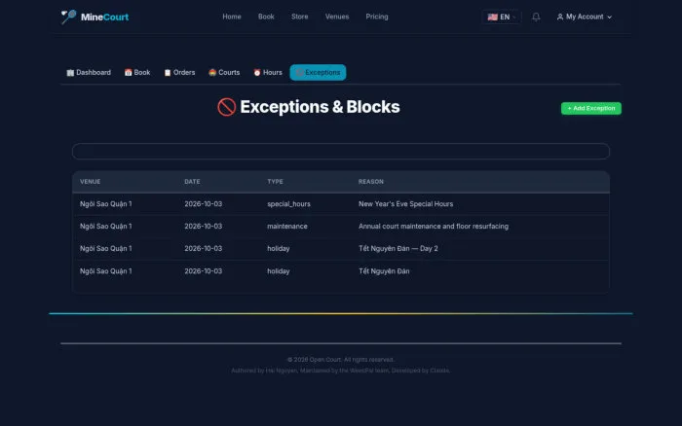
Task: Click the DATE column header
Action: (x=192, y=182)
